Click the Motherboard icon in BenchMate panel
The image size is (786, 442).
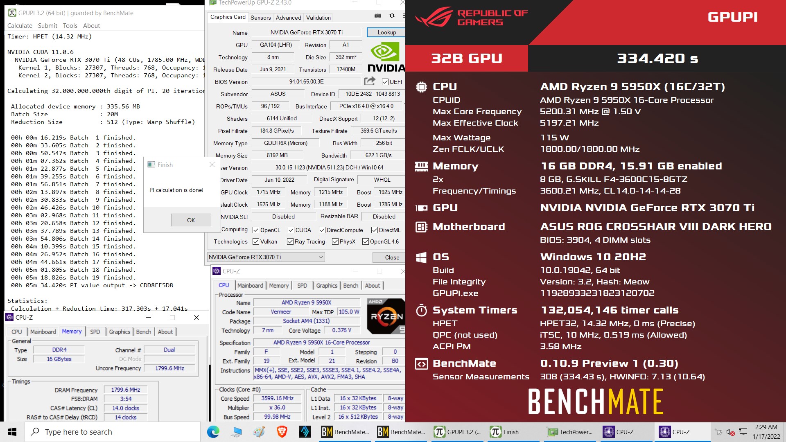pos(421,227)
